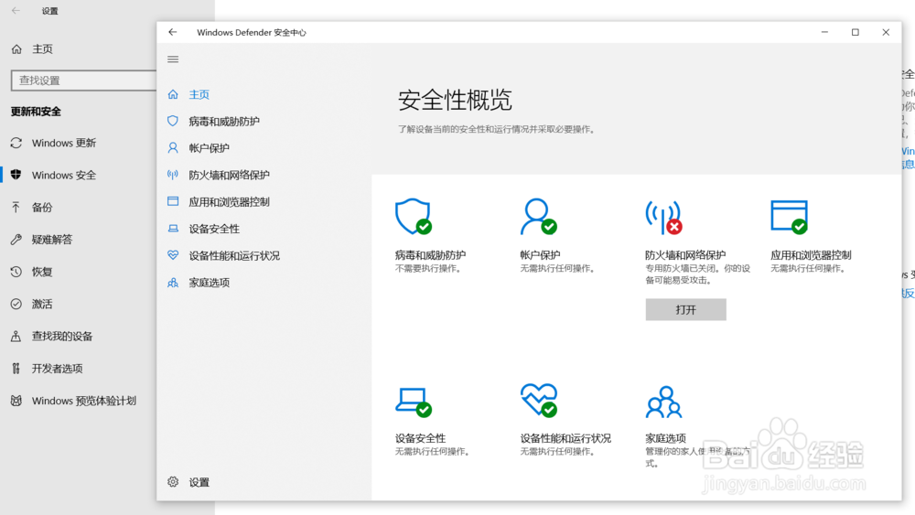Open the large heart tile for device health

click(x=539, y=401)
